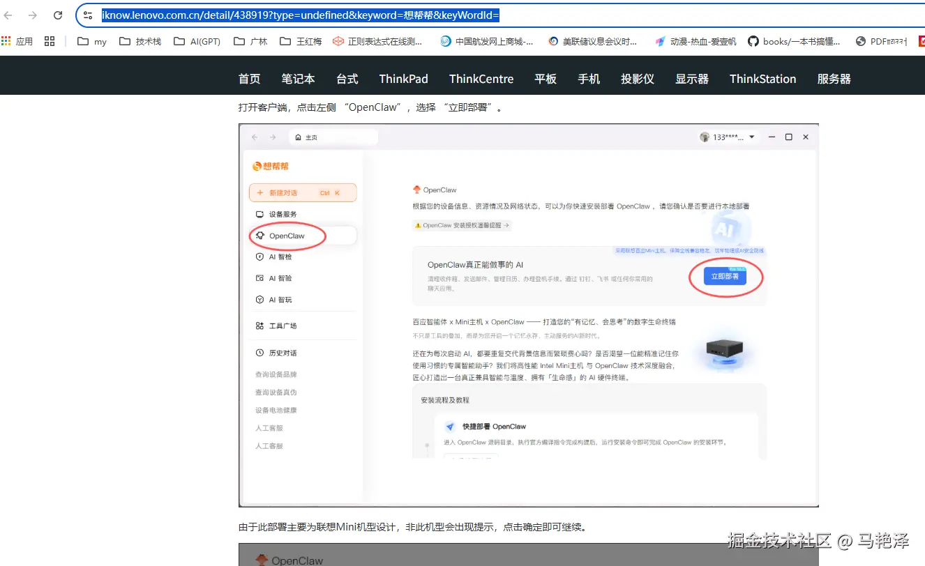925x566 pixels.
Task: Select 显示器 in the navigation bar
Action: pos(692,79)
